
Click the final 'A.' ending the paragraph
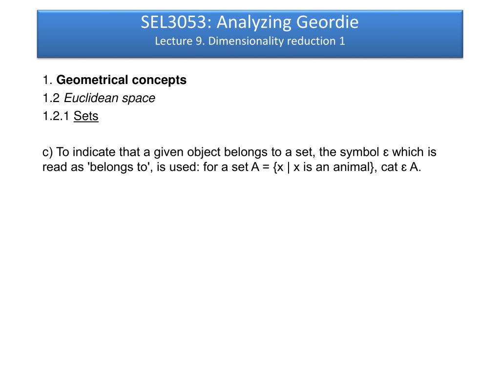click(416, 167)
